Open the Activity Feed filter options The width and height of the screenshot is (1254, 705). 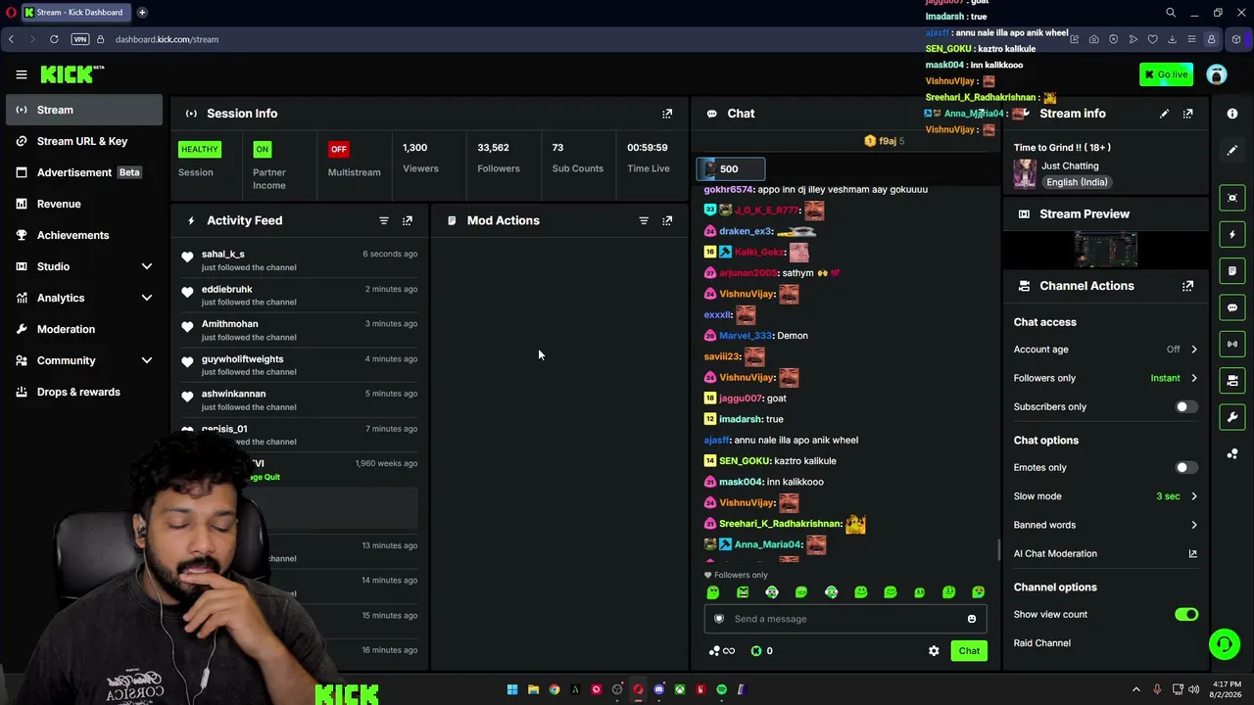pyautogui.click(x=384, y=220)
